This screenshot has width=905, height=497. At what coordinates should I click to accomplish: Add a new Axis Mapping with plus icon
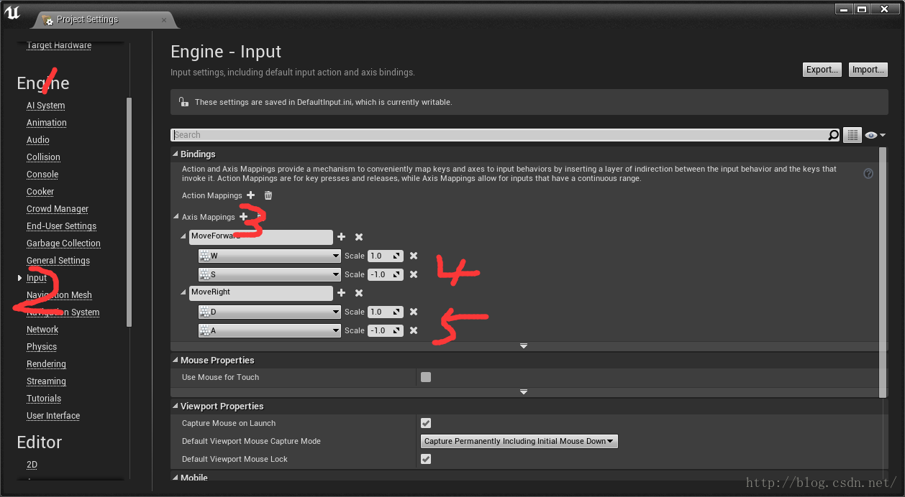coord(243,216)
